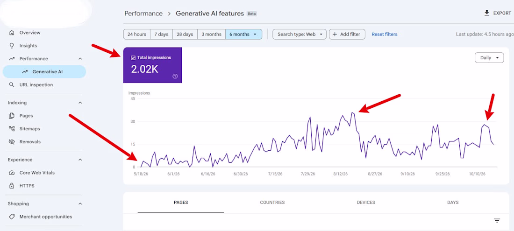Click the Beta badge next to the title

pyautogui.click(x=252, y=14)
